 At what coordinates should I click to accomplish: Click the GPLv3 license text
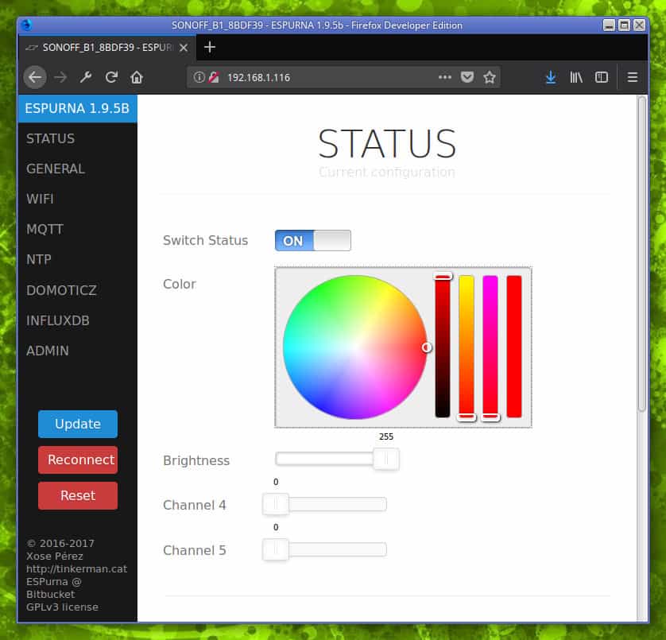click(62, 607)
